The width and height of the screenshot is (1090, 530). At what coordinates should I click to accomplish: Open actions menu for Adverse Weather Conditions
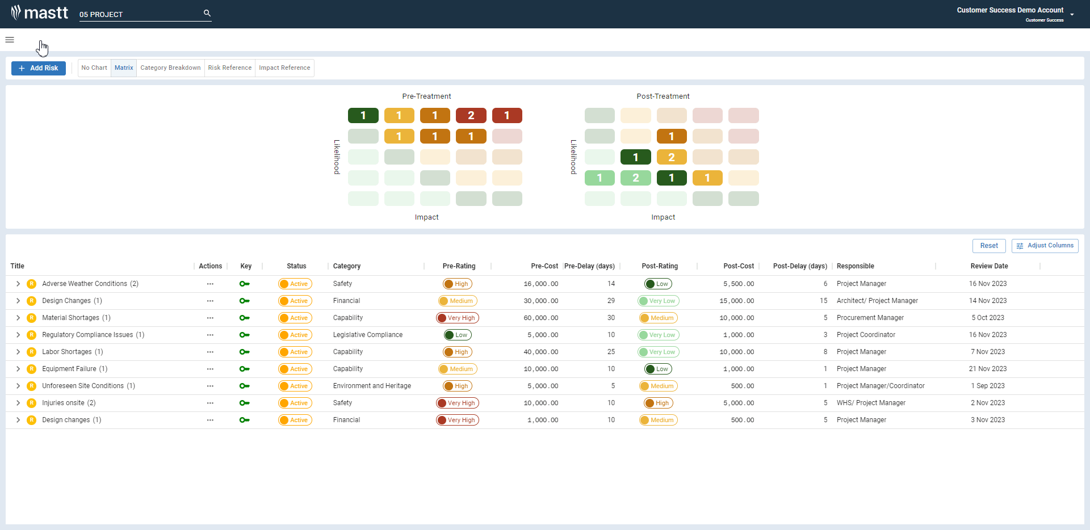tap(210, 284)
